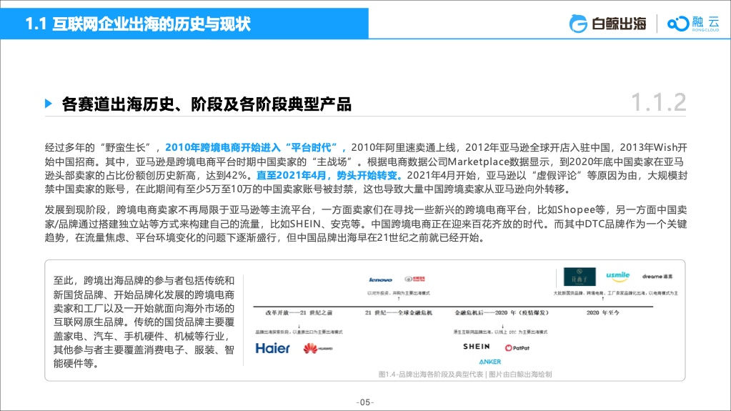Click the Huawei logo
The image size is (731, 411).
point(318,348)
